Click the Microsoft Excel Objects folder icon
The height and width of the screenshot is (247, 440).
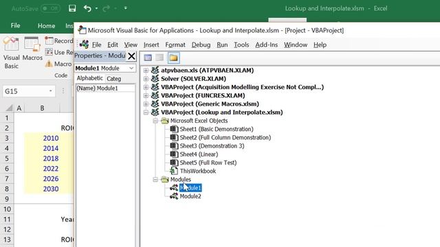165,121
